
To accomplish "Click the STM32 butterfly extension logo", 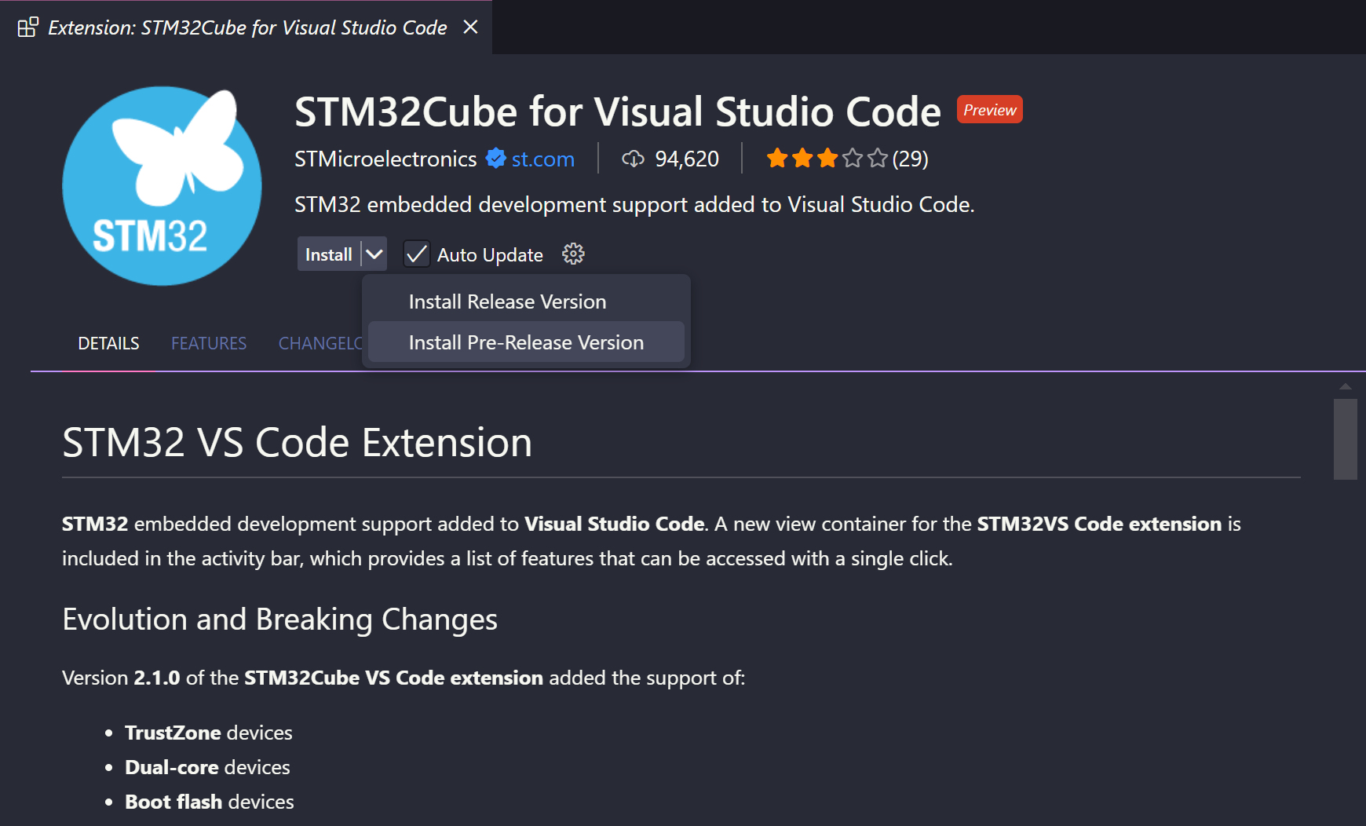I will [162, 186].
